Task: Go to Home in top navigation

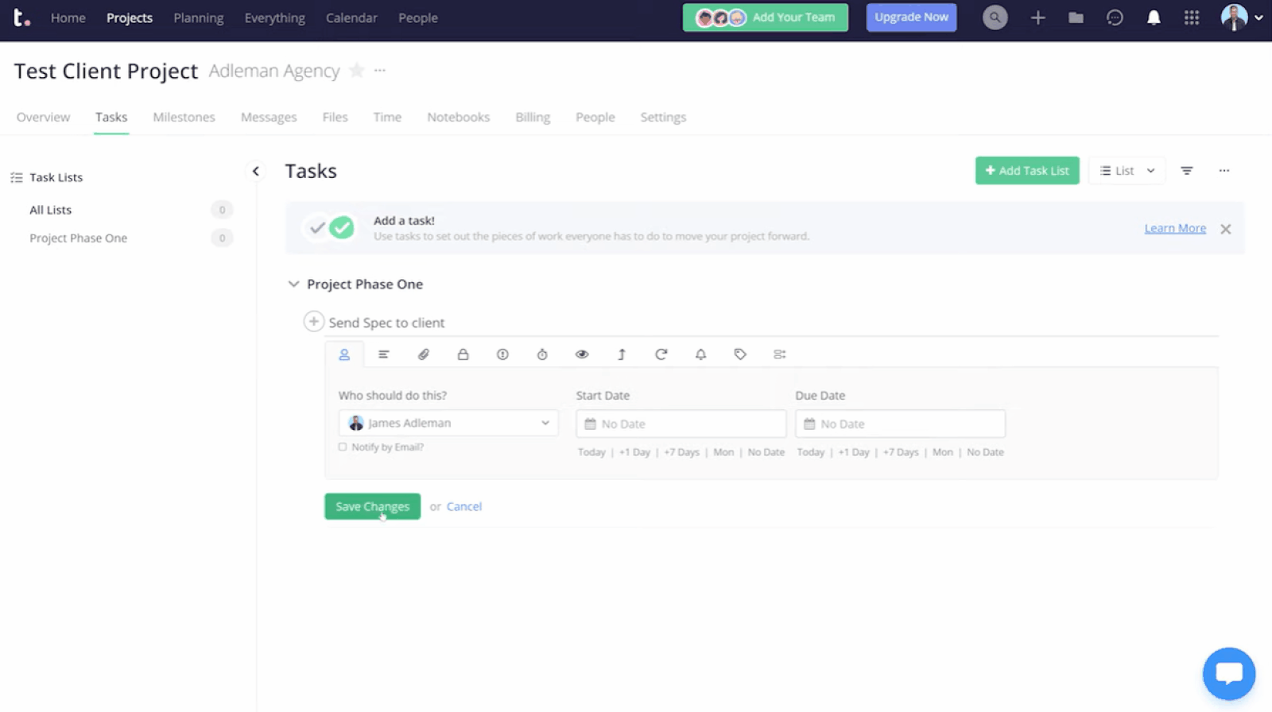Action: (x=68, y=17)
